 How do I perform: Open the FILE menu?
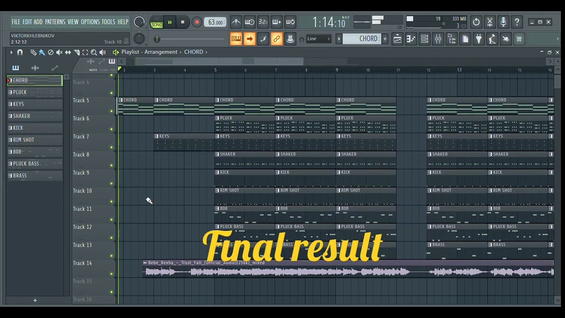pos(16,22)
